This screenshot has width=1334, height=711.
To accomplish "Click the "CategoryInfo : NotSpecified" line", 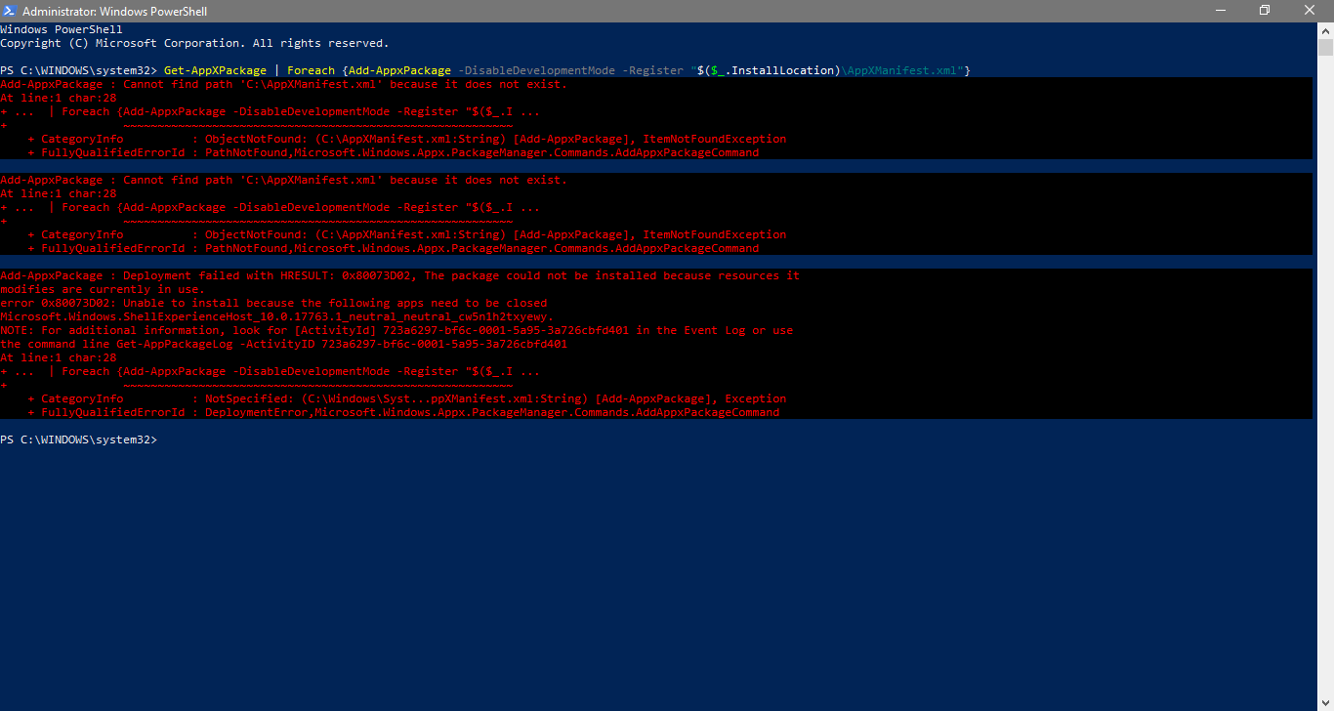I will coord(406,398).
